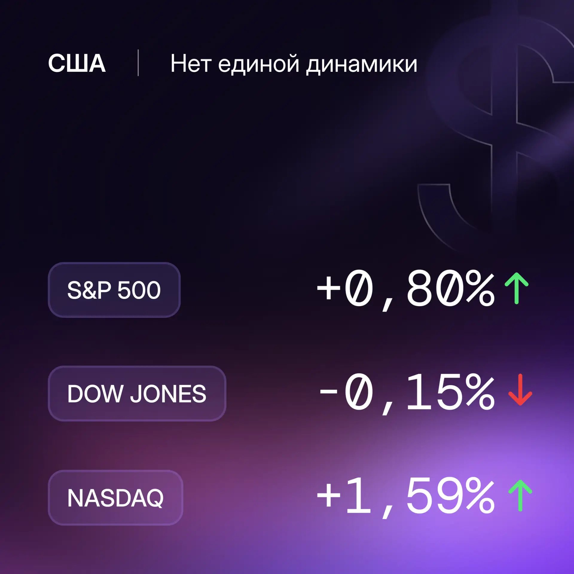Click the digits 80 in the S&P 500 value
Image resolution: width=574 pixels, height=574 pixels.
[434, 288]
